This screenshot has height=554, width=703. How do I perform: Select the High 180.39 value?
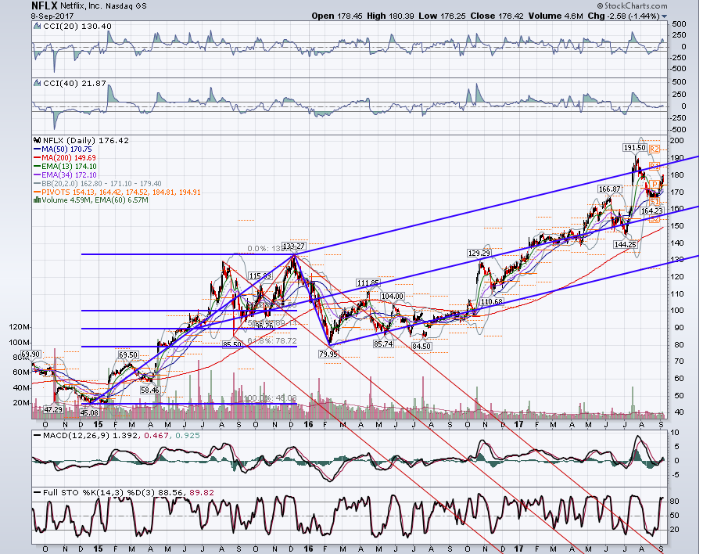pyautogui.click(x=390, y=16)
